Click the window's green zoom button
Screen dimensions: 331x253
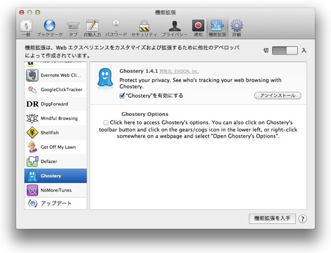(38, 13)
